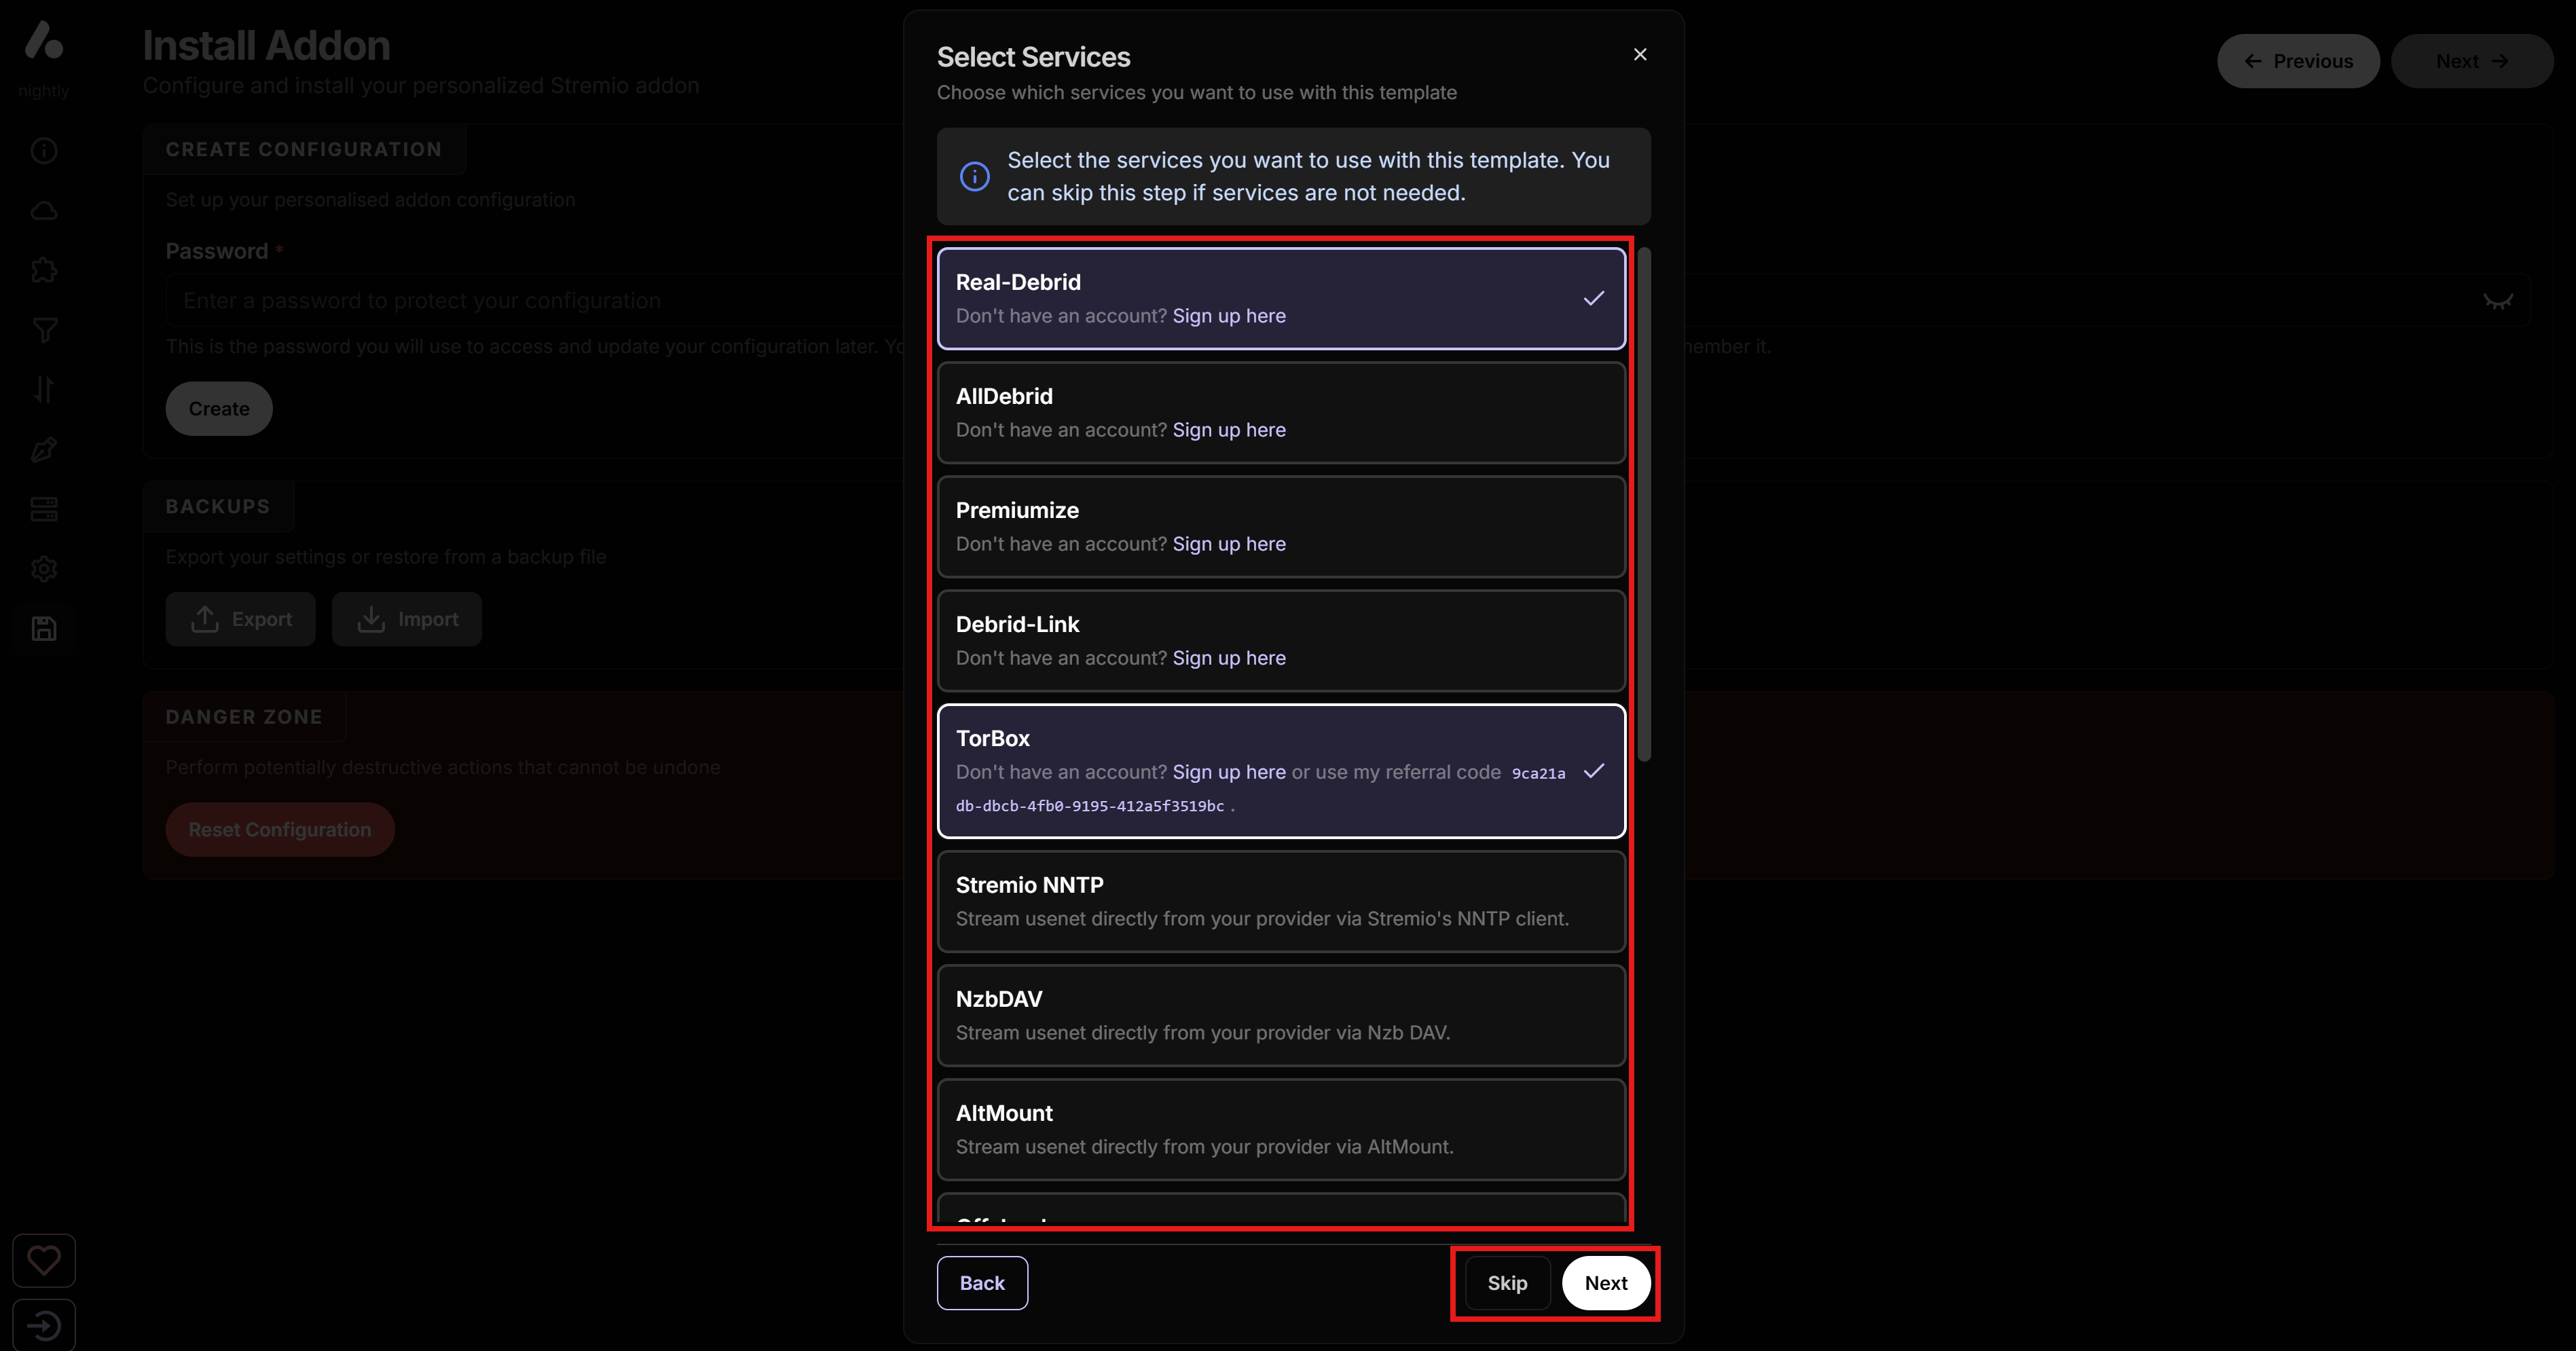
Task: Toggle password visibility eye icon
Action: point(2497,301)
